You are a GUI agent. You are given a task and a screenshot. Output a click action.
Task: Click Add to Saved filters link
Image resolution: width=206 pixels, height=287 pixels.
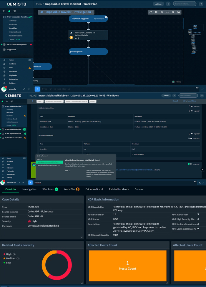[x=189, y=101]
